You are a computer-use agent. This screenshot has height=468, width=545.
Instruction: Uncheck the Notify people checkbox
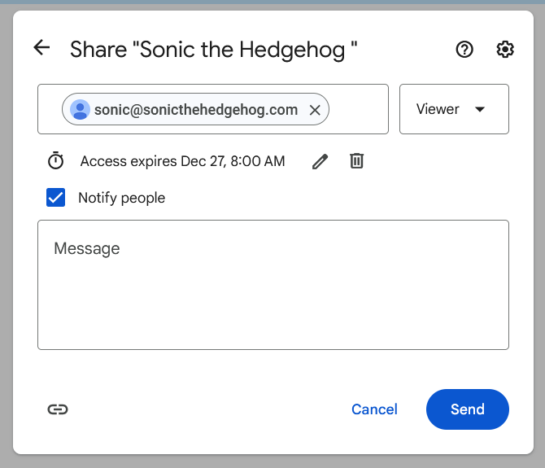(x=55, y=198)
